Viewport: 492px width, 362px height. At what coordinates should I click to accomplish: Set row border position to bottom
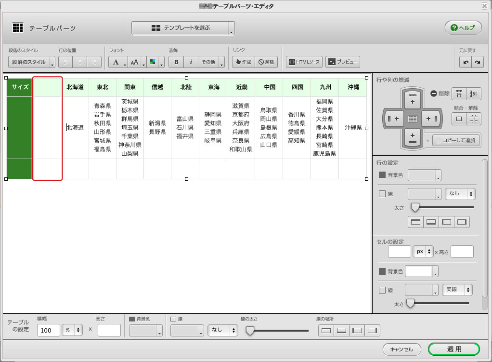[431, 222]
